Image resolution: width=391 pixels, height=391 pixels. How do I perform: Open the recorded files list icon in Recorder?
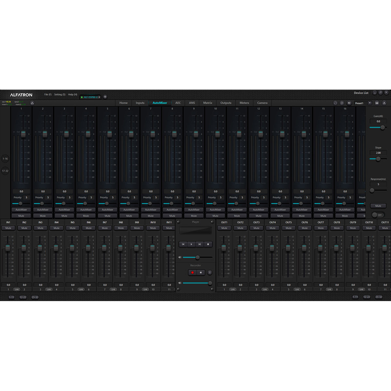pos(210,273)
